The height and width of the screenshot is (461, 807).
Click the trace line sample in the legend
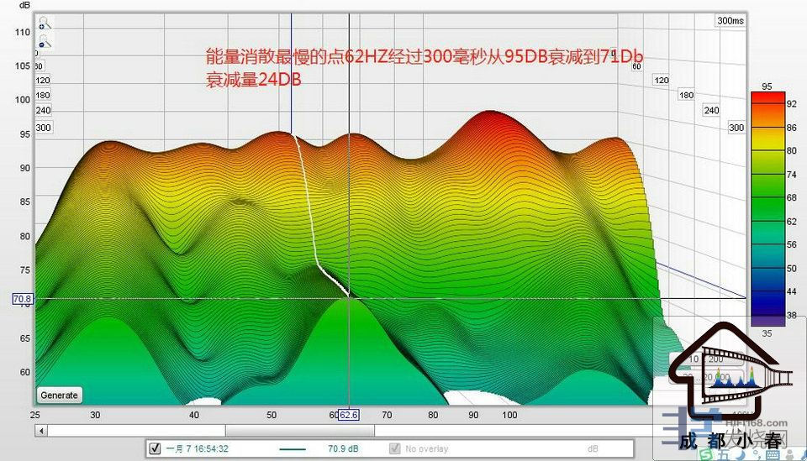tap(292, 449)
